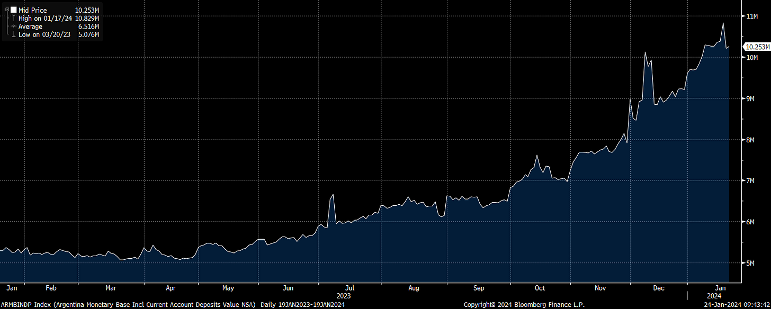Select the Mid Price legend label
The height and width of the screenshot is (309, 771).
point(32,10)
